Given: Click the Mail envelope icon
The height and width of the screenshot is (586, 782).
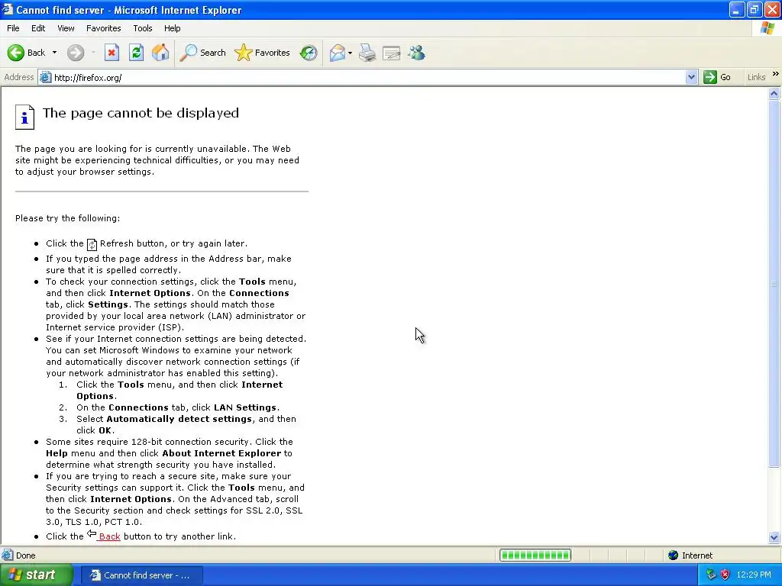Looking at the screenshot, I should [338, 53].
